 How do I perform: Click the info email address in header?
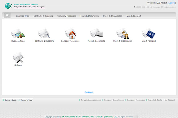170,7
